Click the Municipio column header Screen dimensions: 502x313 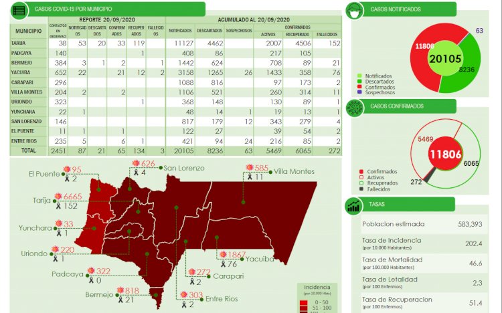29,31
